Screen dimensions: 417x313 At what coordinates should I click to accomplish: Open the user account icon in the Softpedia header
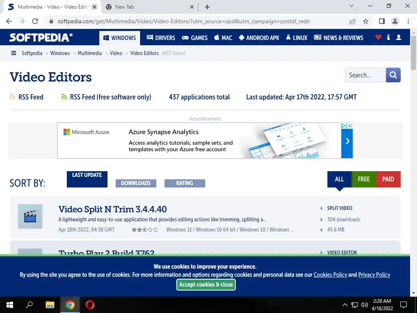(x=398, y=37)
